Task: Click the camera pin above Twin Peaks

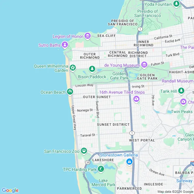Action: tap(183, 102)
